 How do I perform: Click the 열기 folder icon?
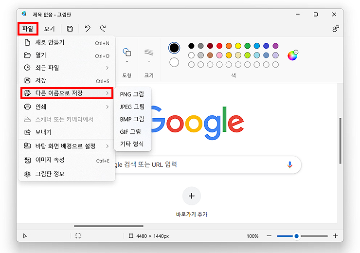pyautogui.click(x=27, y=55)
